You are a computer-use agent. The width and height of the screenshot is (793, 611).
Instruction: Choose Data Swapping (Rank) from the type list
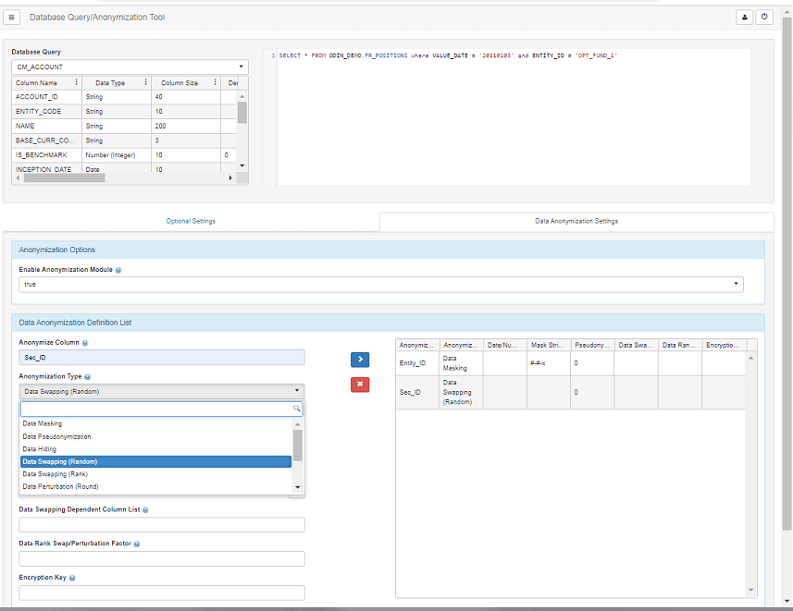pyautogui.click(x=155, y=474)
